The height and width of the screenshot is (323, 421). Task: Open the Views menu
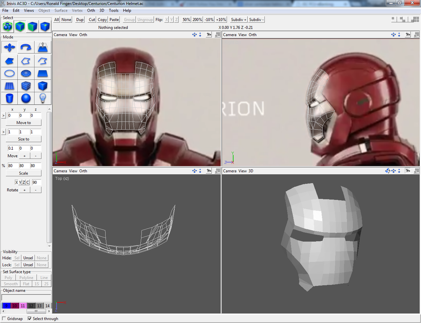[x=29, y=10]
